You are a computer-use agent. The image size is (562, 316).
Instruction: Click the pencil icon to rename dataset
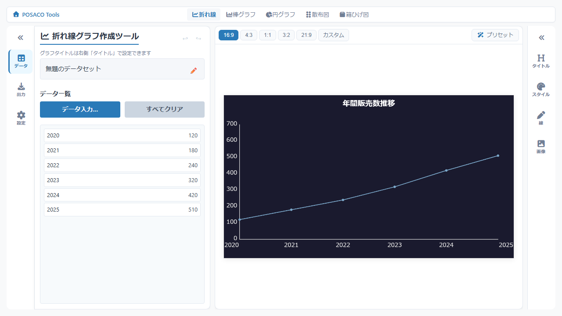point(194,70)
